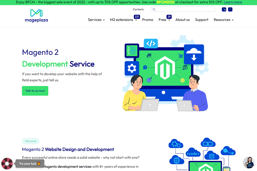Image resolution: width=257 pixels, height=171 pixels.
Task: Expand the M2 extensions dropdown
Action: click(123, 20)
